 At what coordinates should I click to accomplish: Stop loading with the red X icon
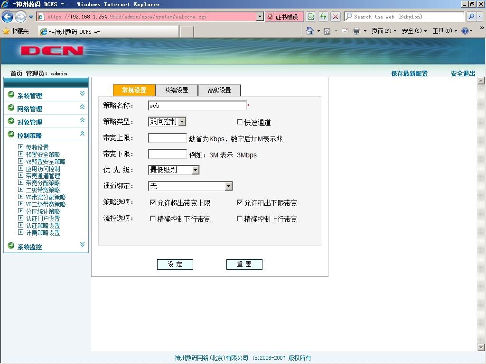336,17
